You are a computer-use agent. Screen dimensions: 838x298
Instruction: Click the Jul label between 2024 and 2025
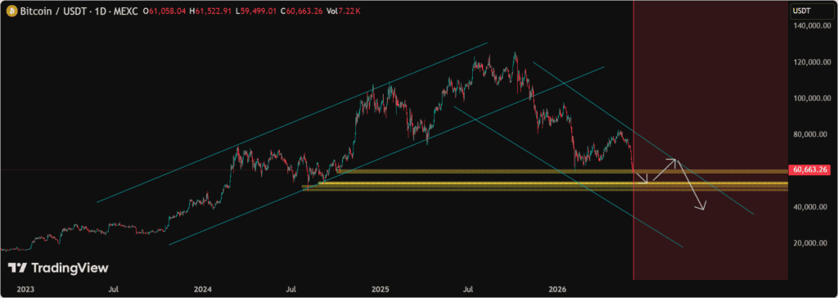291,290
